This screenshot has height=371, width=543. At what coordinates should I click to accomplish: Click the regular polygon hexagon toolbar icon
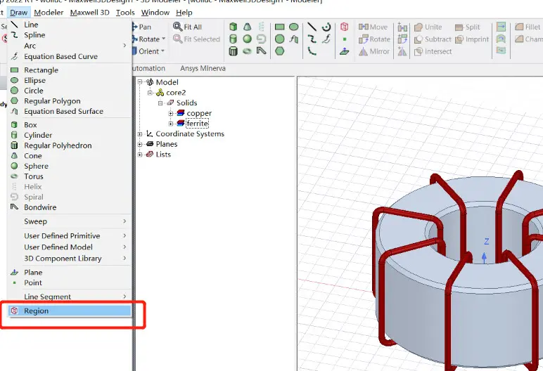279,51
